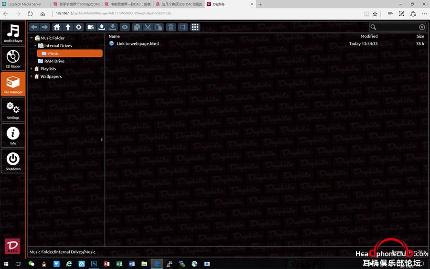Preview selected file with eye icon
The width and height of the screenshot is (430, 269).
(x=125, y=27)
